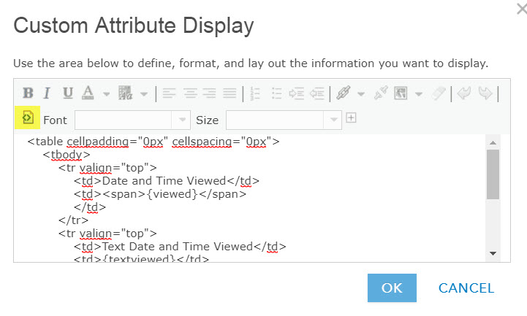Open the text color dropdown arrow
This screenshot has height=316, width=527.
click(106, 94)
